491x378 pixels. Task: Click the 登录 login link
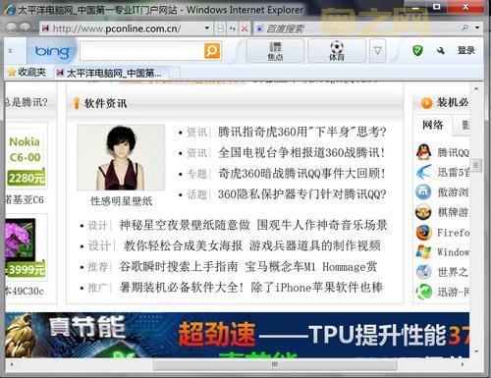pos(465,50)
